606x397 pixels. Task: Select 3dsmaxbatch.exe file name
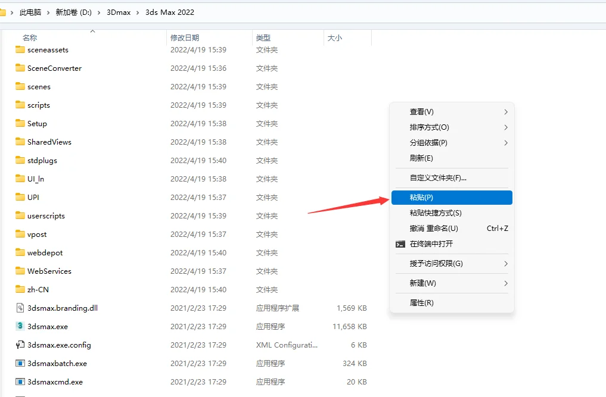tap(57, 364)
